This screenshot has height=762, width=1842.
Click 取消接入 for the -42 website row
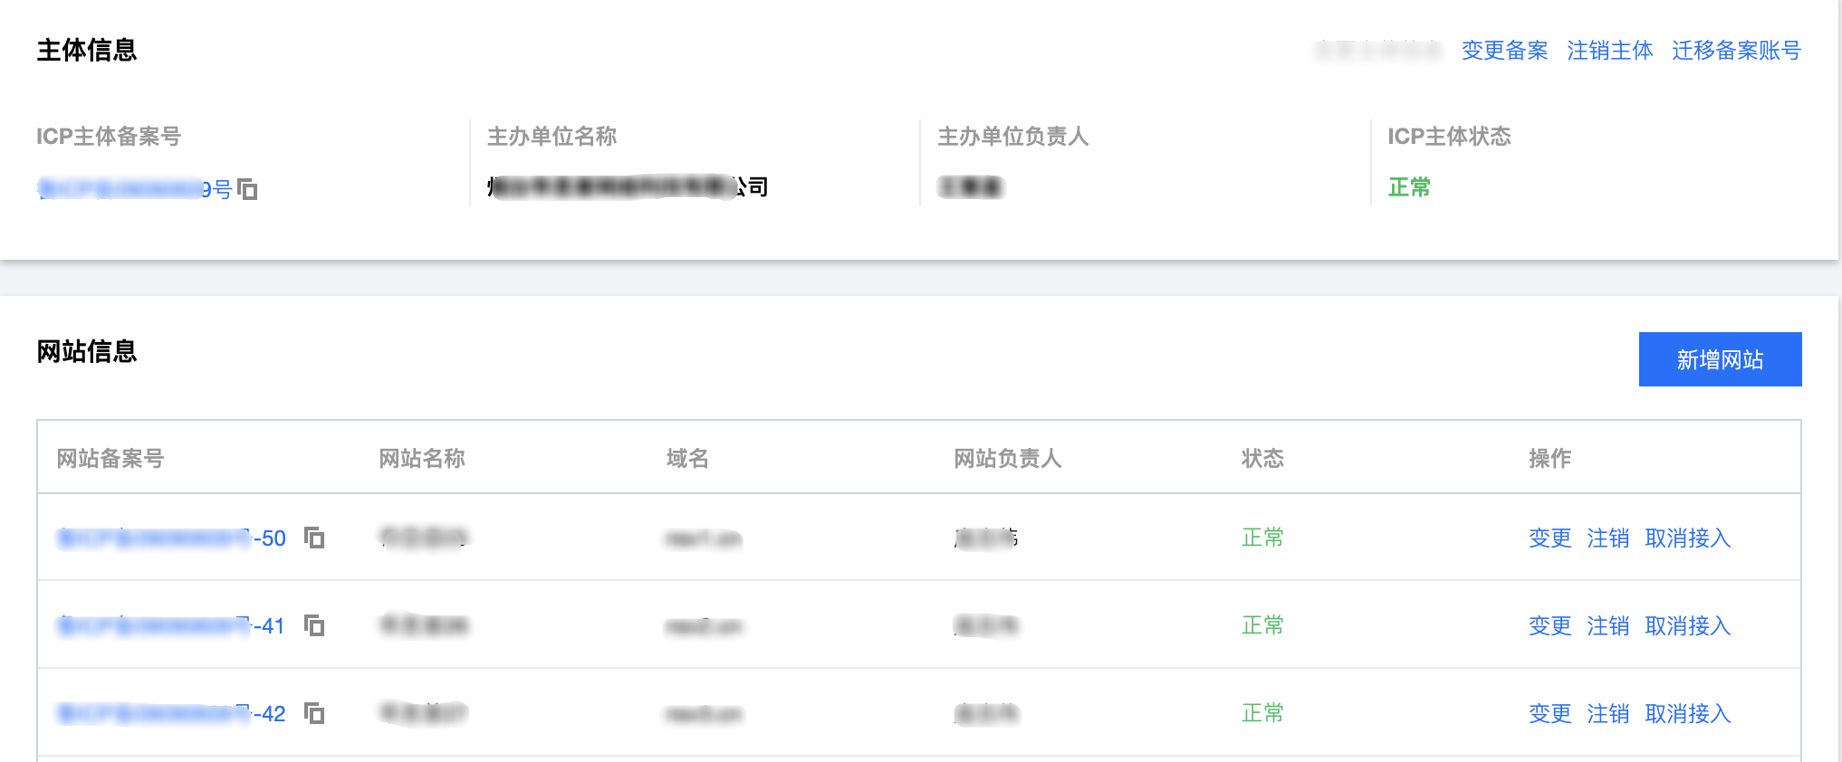coord(1687,714)
